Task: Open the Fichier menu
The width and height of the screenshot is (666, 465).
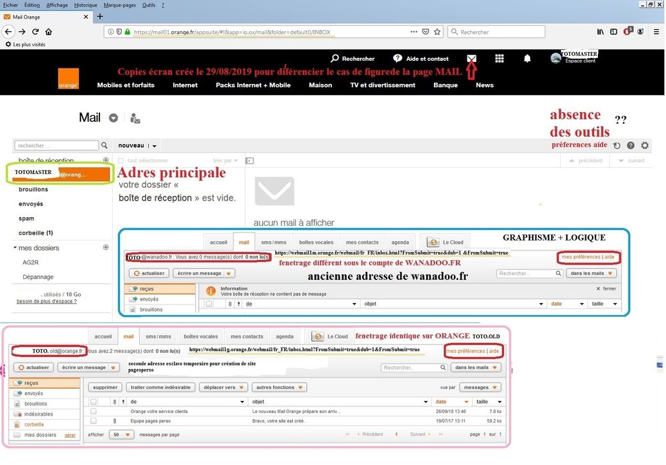Action: tap(11, 5)
